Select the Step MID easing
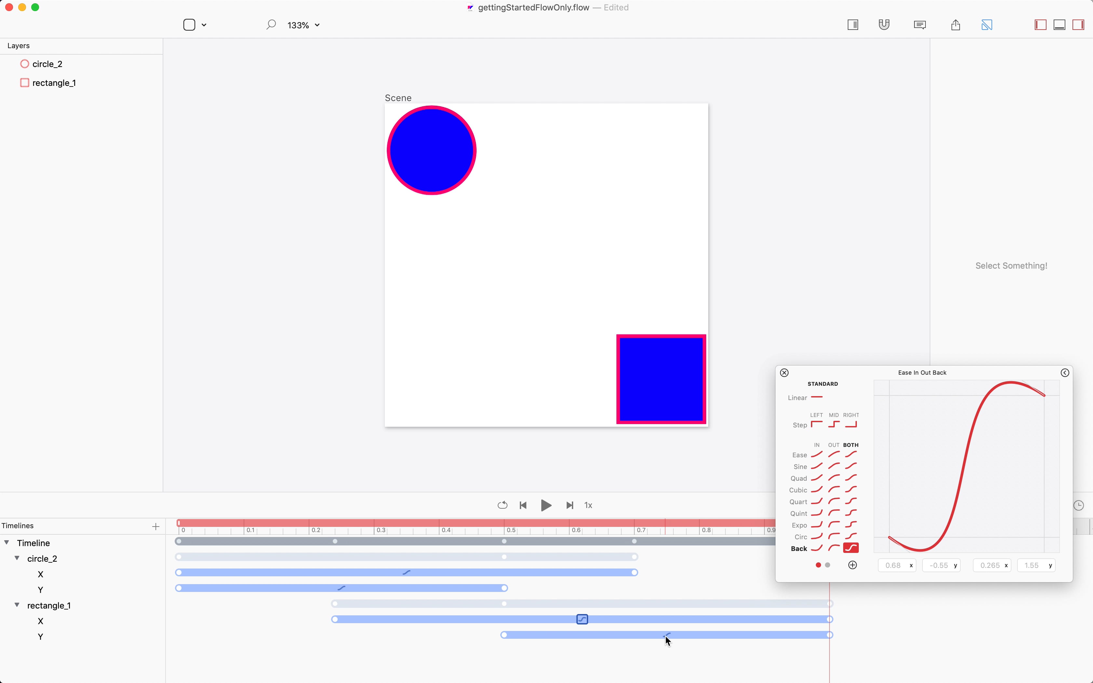 click(x=834, y=425)
